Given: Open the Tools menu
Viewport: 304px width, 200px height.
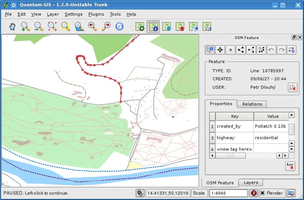Looking at the screenshot, I should 115,14.
